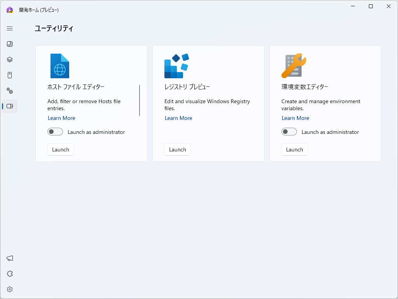Click the environment variables wrench icon
Viewport: 398px width, 299px height.
pos(293,66)
